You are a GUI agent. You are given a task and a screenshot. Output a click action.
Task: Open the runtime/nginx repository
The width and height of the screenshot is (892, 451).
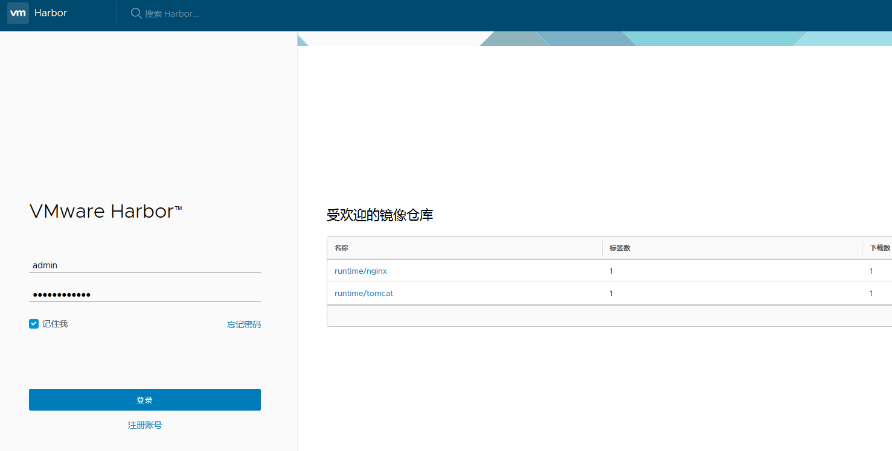pos(361,271)
